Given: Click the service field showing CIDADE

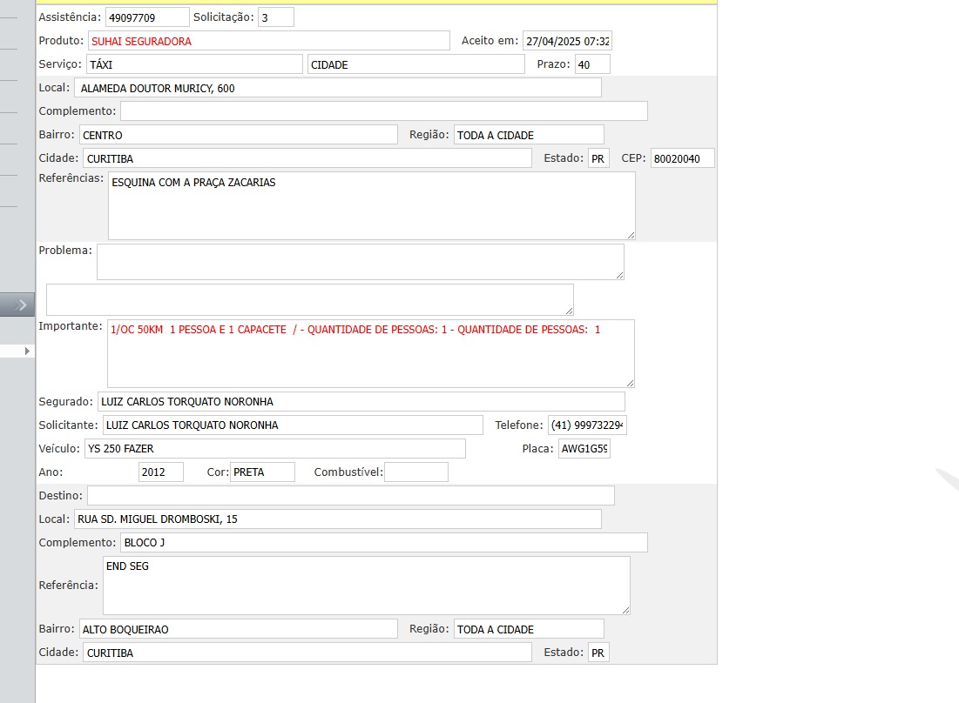Looking at the screenshot, I should (415, 64).
